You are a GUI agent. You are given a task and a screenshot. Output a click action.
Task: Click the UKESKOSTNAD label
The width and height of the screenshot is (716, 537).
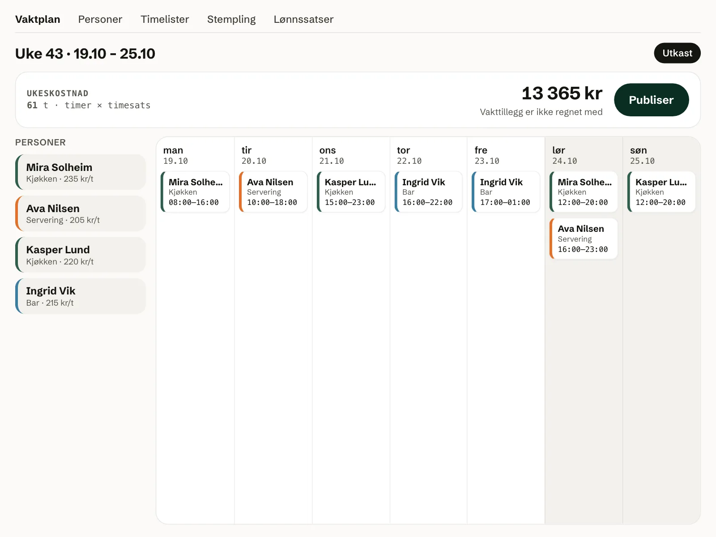[58, 94]
